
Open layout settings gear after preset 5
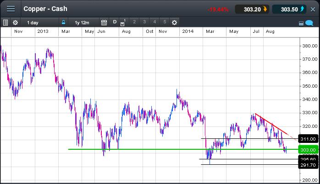[174, 22]
